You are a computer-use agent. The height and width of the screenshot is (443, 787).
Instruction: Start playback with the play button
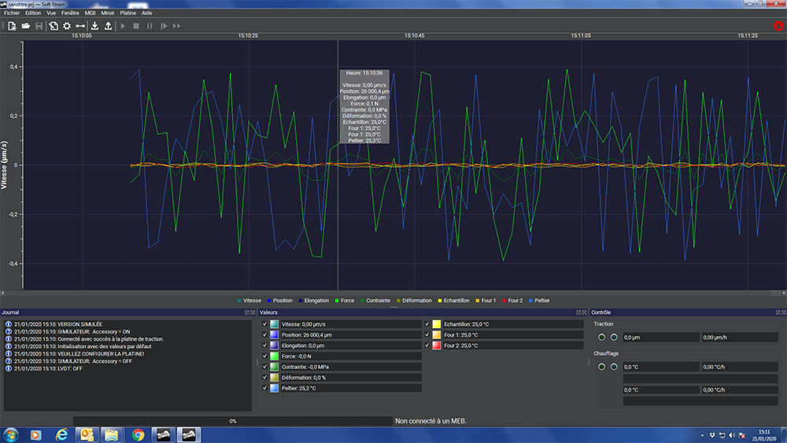click(x=123, y=26)
